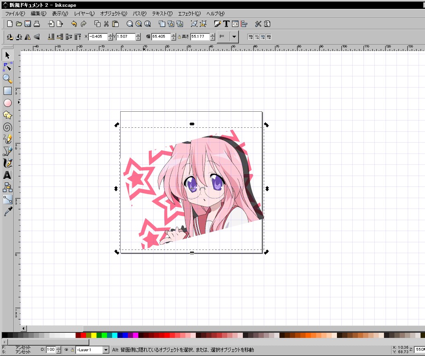
Task: Open the ファイル(F) menu
Action: click(15, 14)
